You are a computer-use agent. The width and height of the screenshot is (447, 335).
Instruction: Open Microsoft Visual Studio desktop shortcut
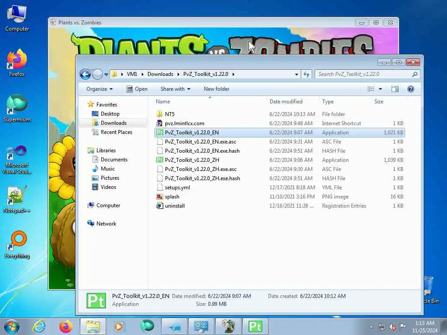pyautogui.click(x=17, y=160)
